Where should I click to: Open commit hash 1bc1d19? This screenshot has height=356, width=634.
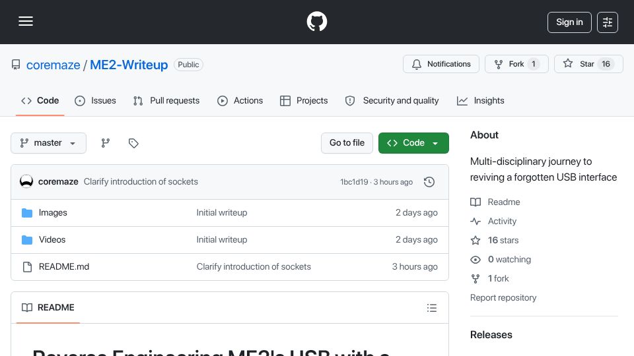tap(354, 182)
